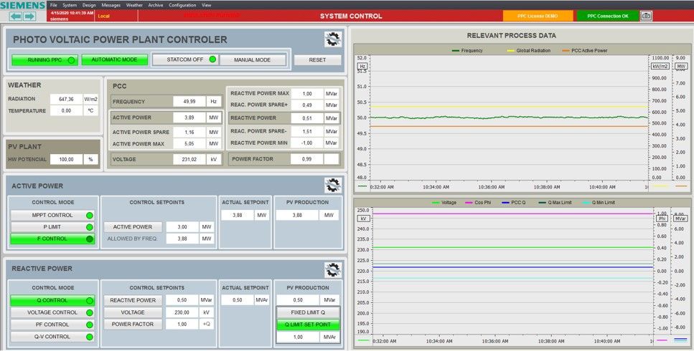Click the Frequency legend entry
Viewport: 694px width, 351px height.
pos(467,51)
